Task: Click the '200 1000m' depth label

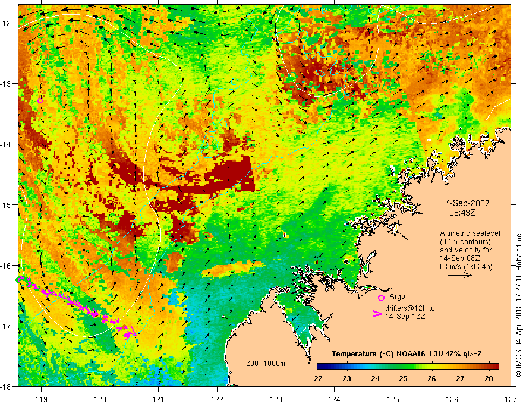Action: 266,364
